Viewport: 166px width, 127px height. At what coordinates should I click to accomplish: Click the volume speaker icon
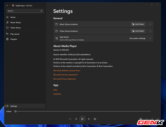click(x=141, y=119)
